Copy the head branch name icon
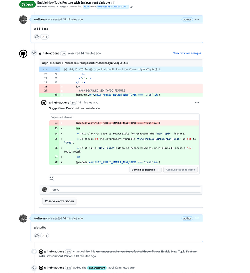Screen dimensions: 250x273 [131, 6]
